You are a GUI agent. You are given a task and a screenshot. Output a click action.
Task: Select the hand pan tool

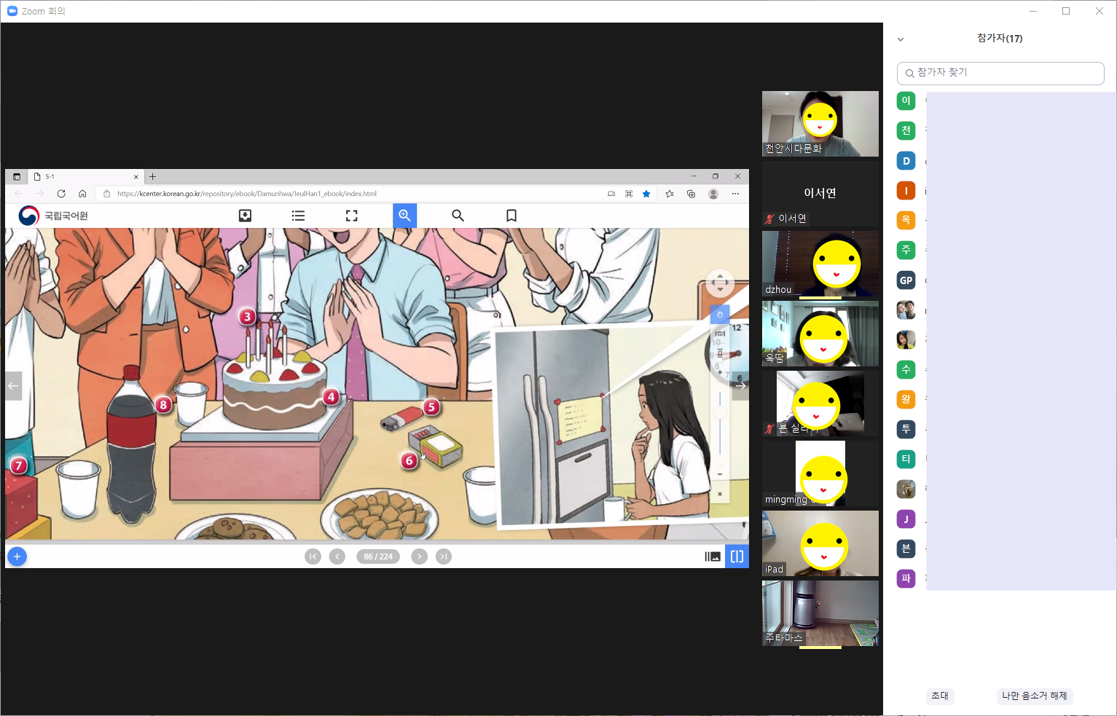coord(720,315)
